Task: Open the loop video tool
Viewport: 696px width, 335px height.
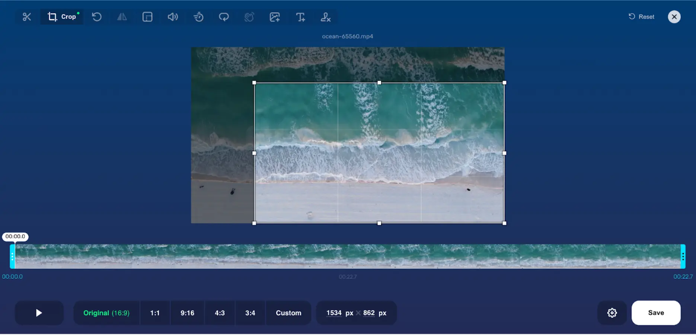Action: tap(224, 17)
